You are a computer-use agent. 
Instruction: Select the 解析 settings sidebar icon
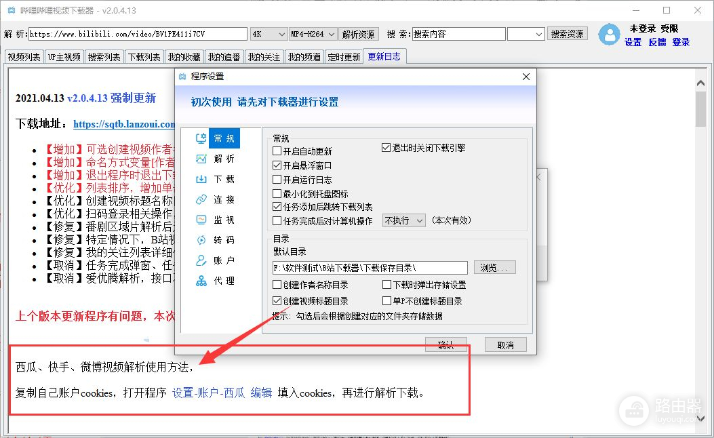pyautogui.click(x=201, y=159)
